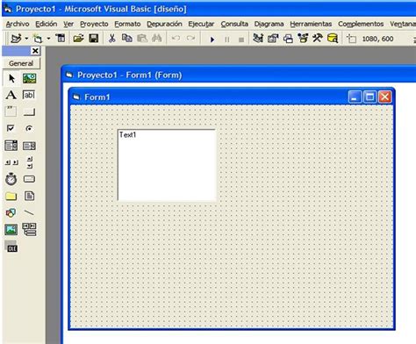Open the Proyecto menu
Viewport: 416px width, 344px height.
click(x=94, y=24)
